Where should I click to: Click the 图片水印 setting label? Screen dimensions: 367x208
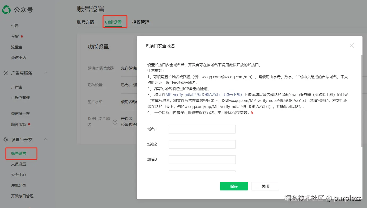point(95,102)
